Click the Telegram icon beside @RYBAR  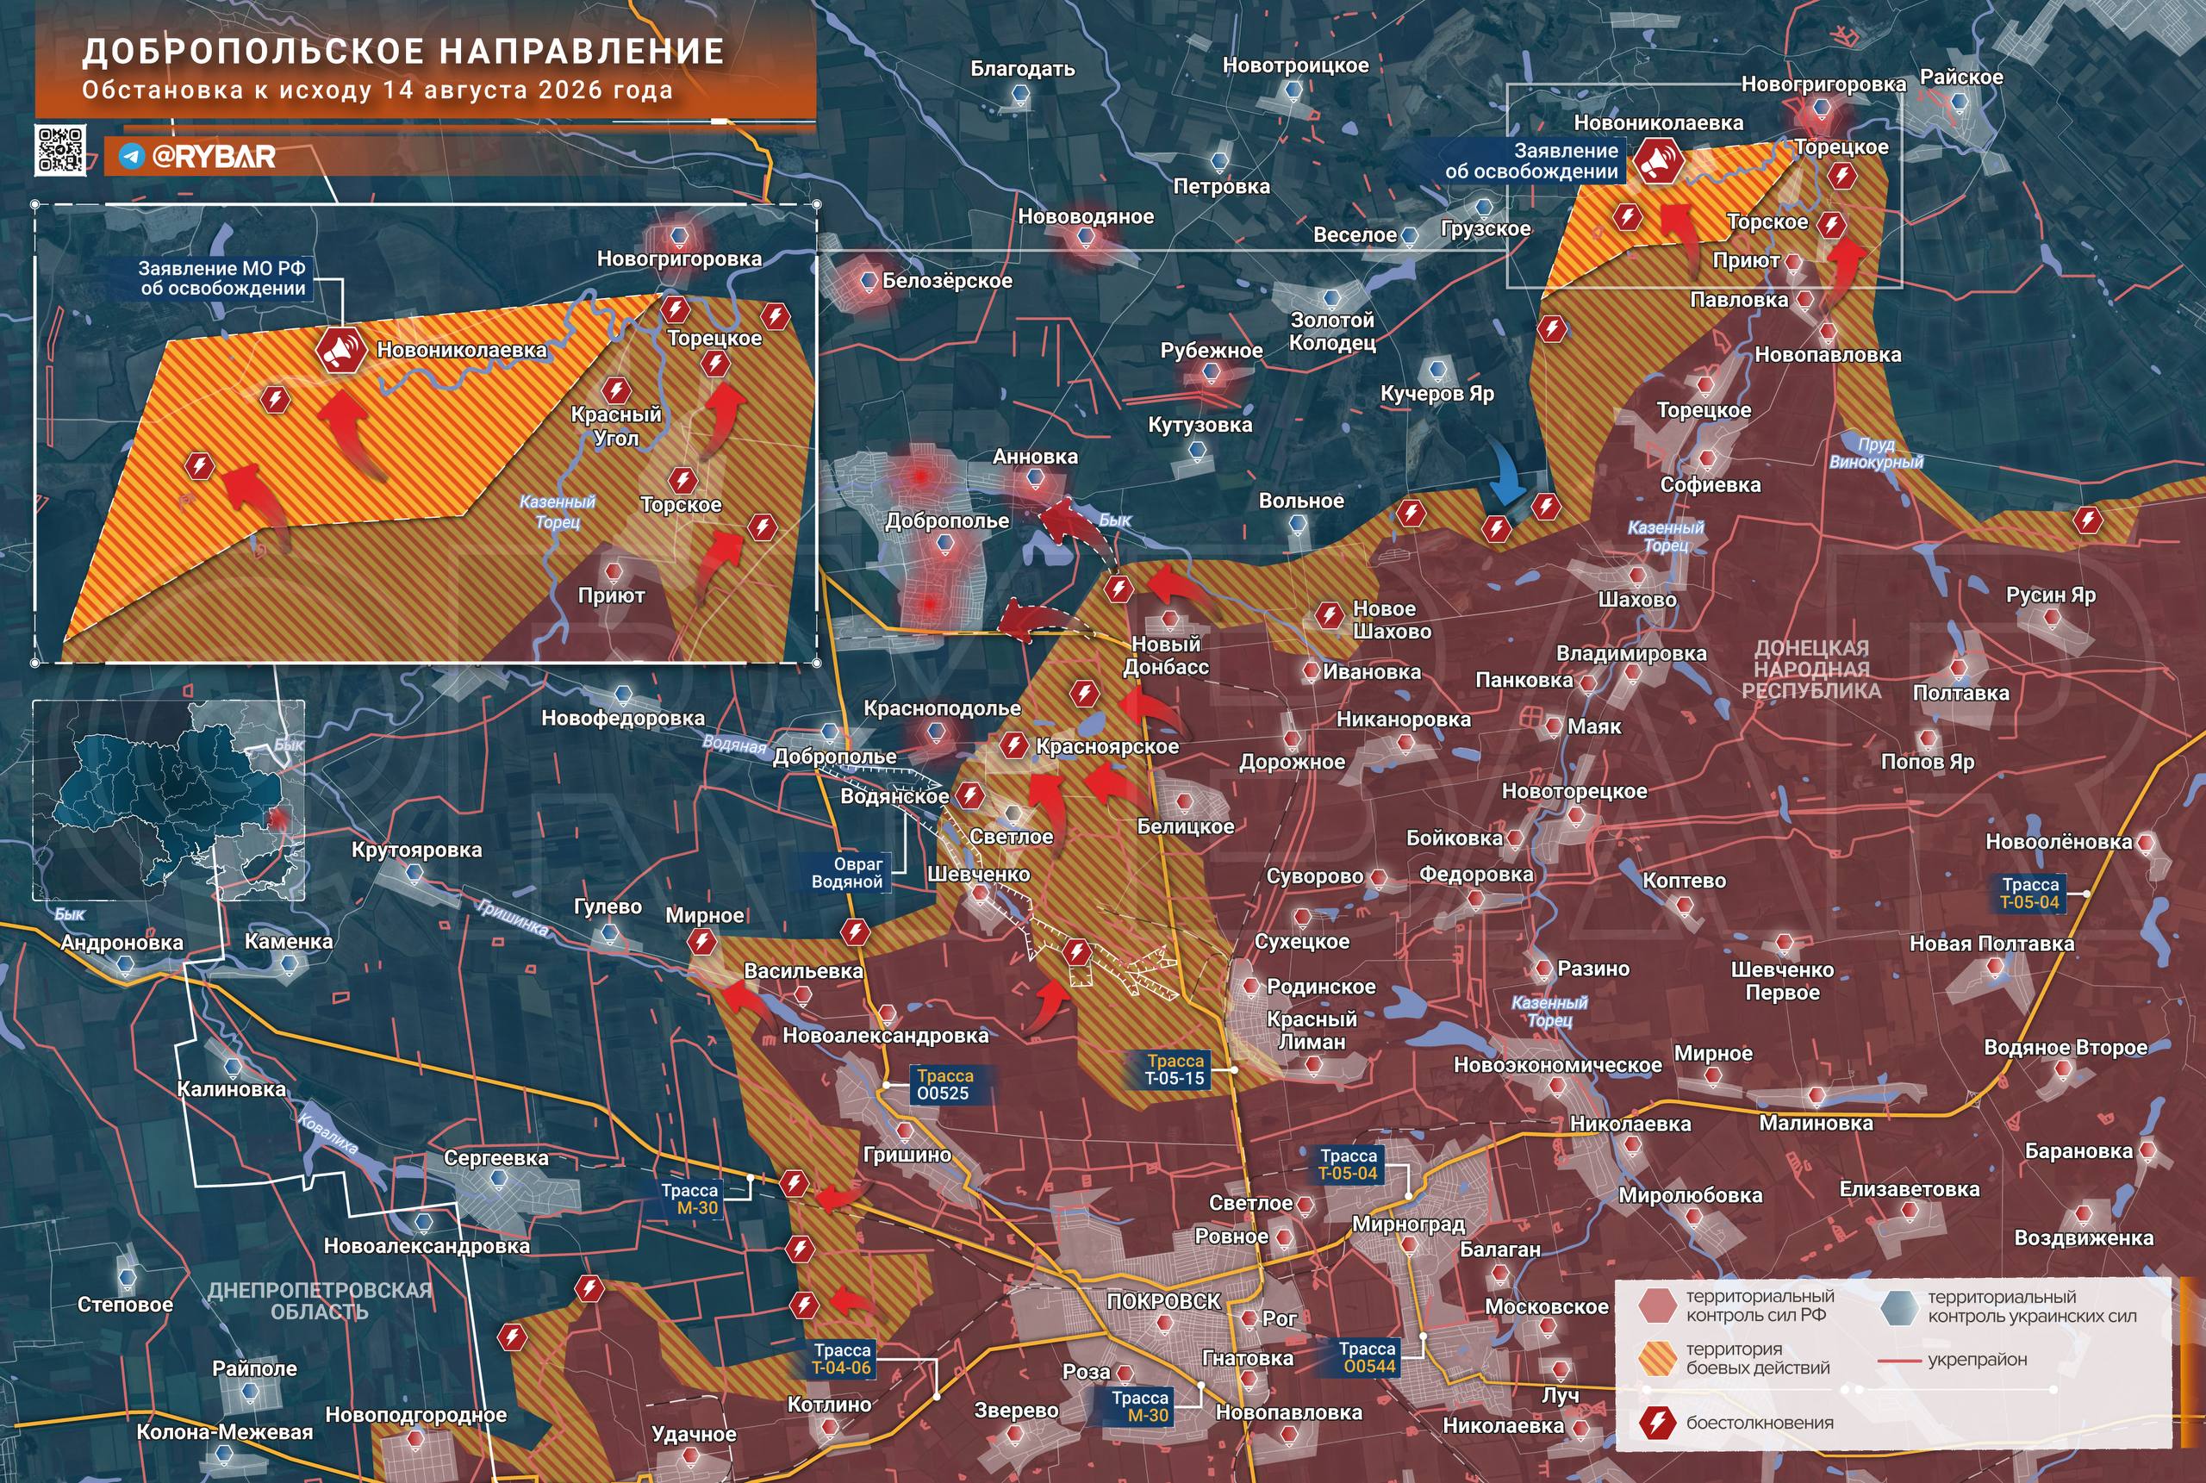[132, 157]
